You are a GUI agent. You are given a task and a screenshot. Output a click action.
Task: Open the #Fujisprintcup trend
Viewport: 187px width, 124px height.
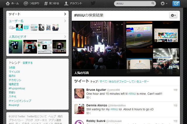[x=17, y=88]
